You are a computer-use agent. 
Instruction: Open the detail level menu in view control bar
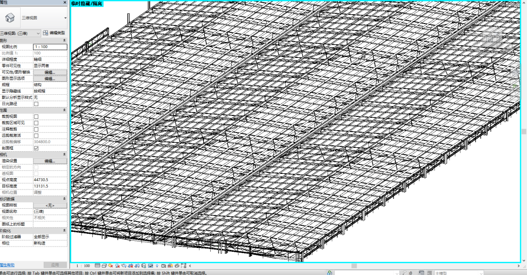(x=97, y=266)
